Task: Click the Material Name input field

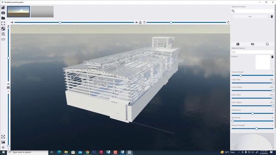Action: (x=252, y=52)
